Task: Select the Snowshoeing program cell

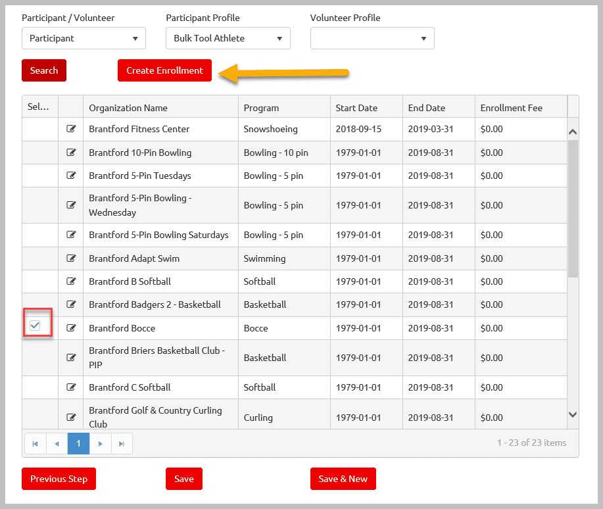Action: (284, 129)
